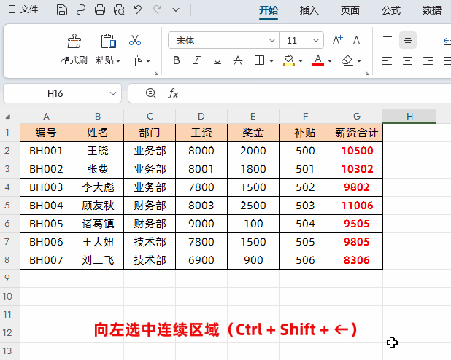Click the Name Box showing H16
Screen dimensions: 451x360
(x=62, y=94)
